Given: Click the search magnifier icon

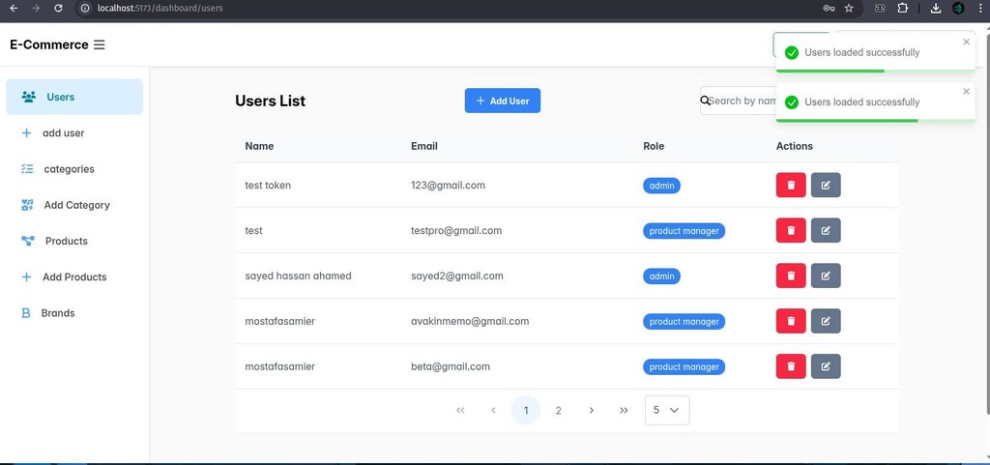Looking at the screenshot, I should [705, 101].
